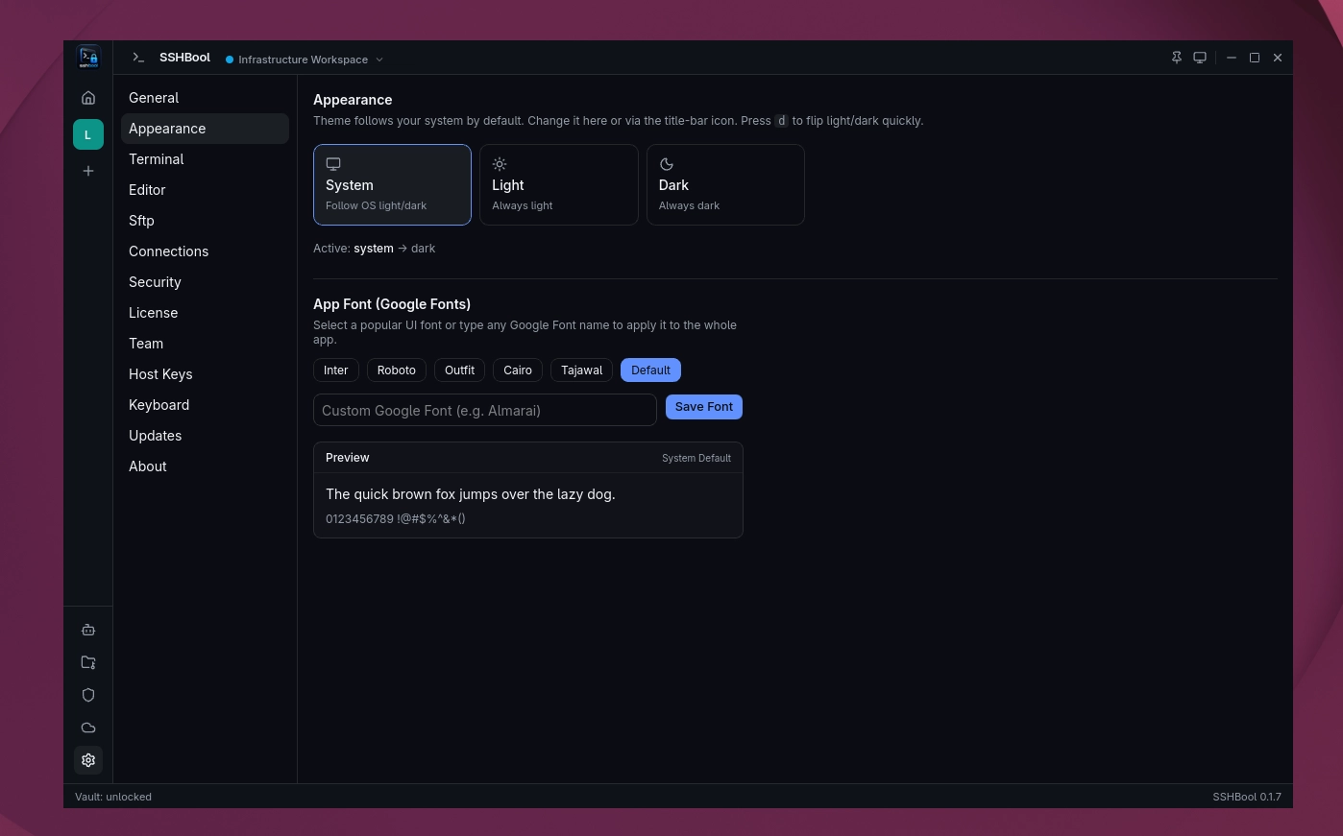This screenshot has height=836, width=1343.
Task: Open Terminal settings section
Action: point(205,159)
